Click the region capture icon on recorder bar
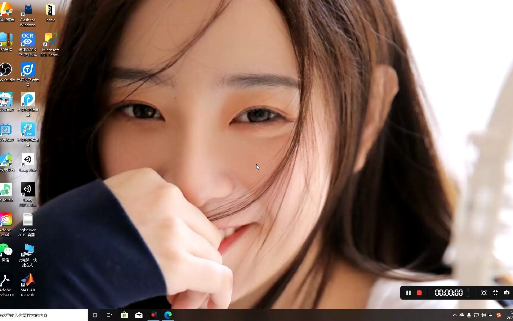Viewport: 513px width, 321px height. 484,293
